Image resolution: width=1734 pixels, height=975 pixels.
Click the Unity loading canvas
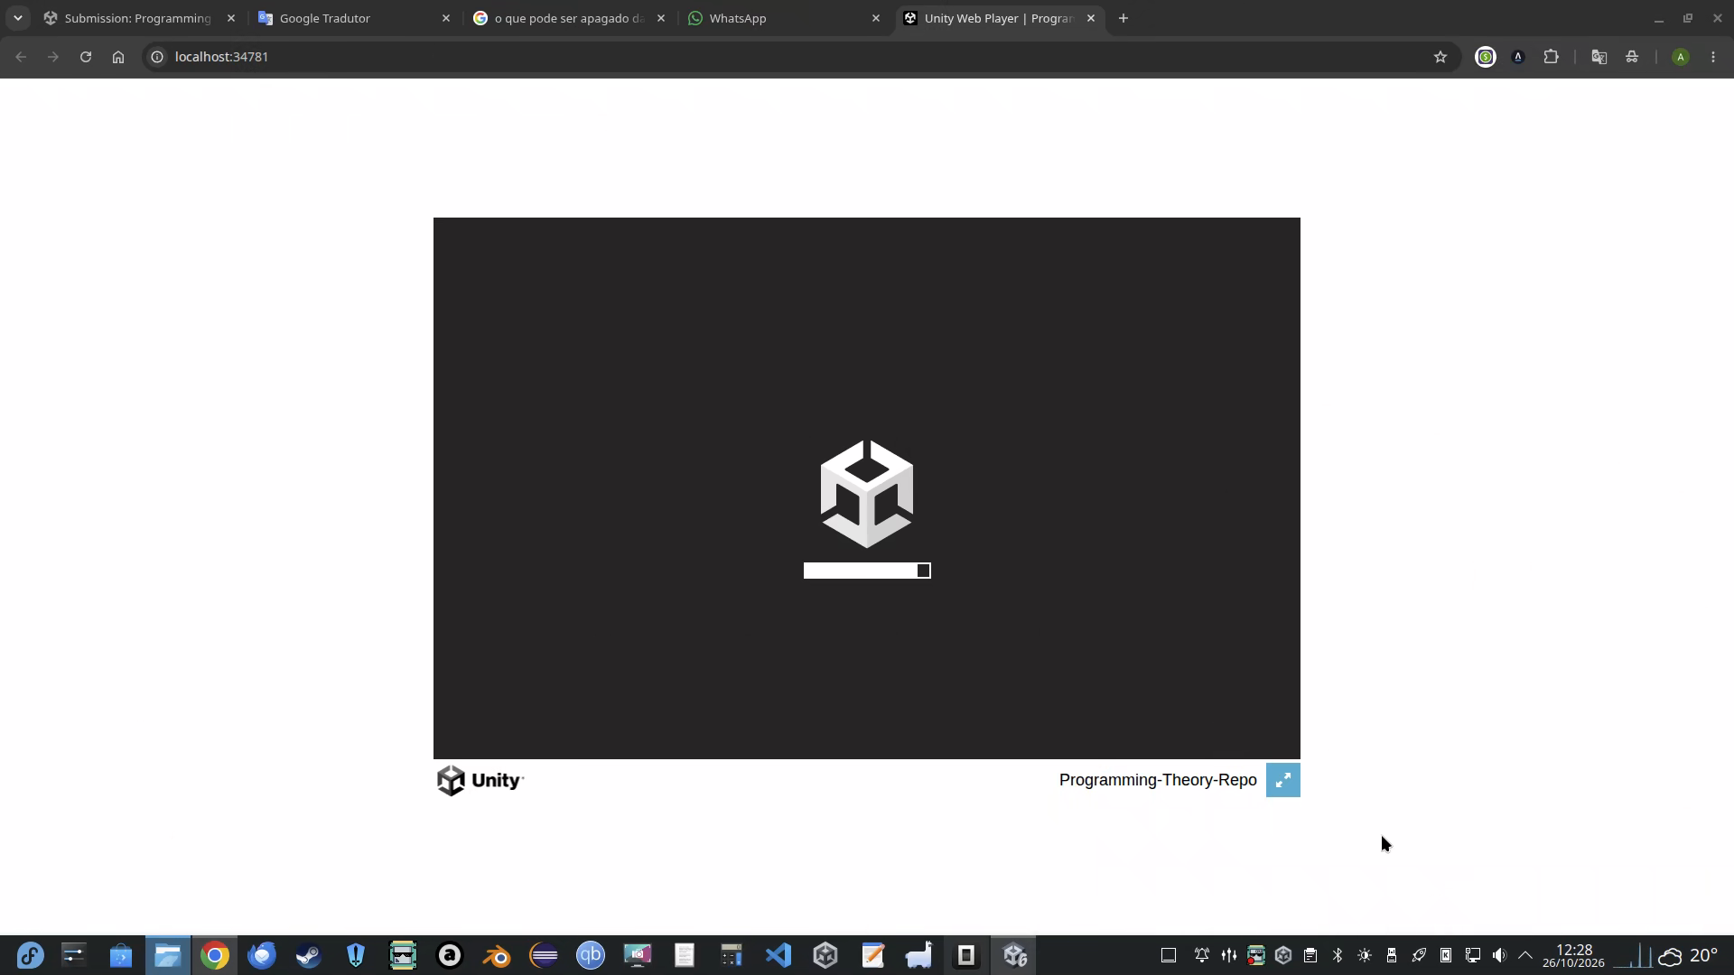pyautogui.click(x=867, y=488)
